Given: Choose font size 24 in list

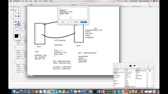Looking at the screenshot, I should [x=147, y=84].
